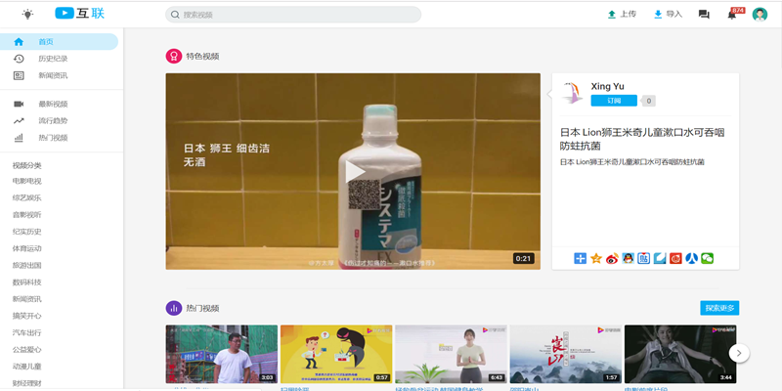Viewport: 782px width, 391px height.
Task: Select the 搞笑开心 category
Action: [27, 316]
